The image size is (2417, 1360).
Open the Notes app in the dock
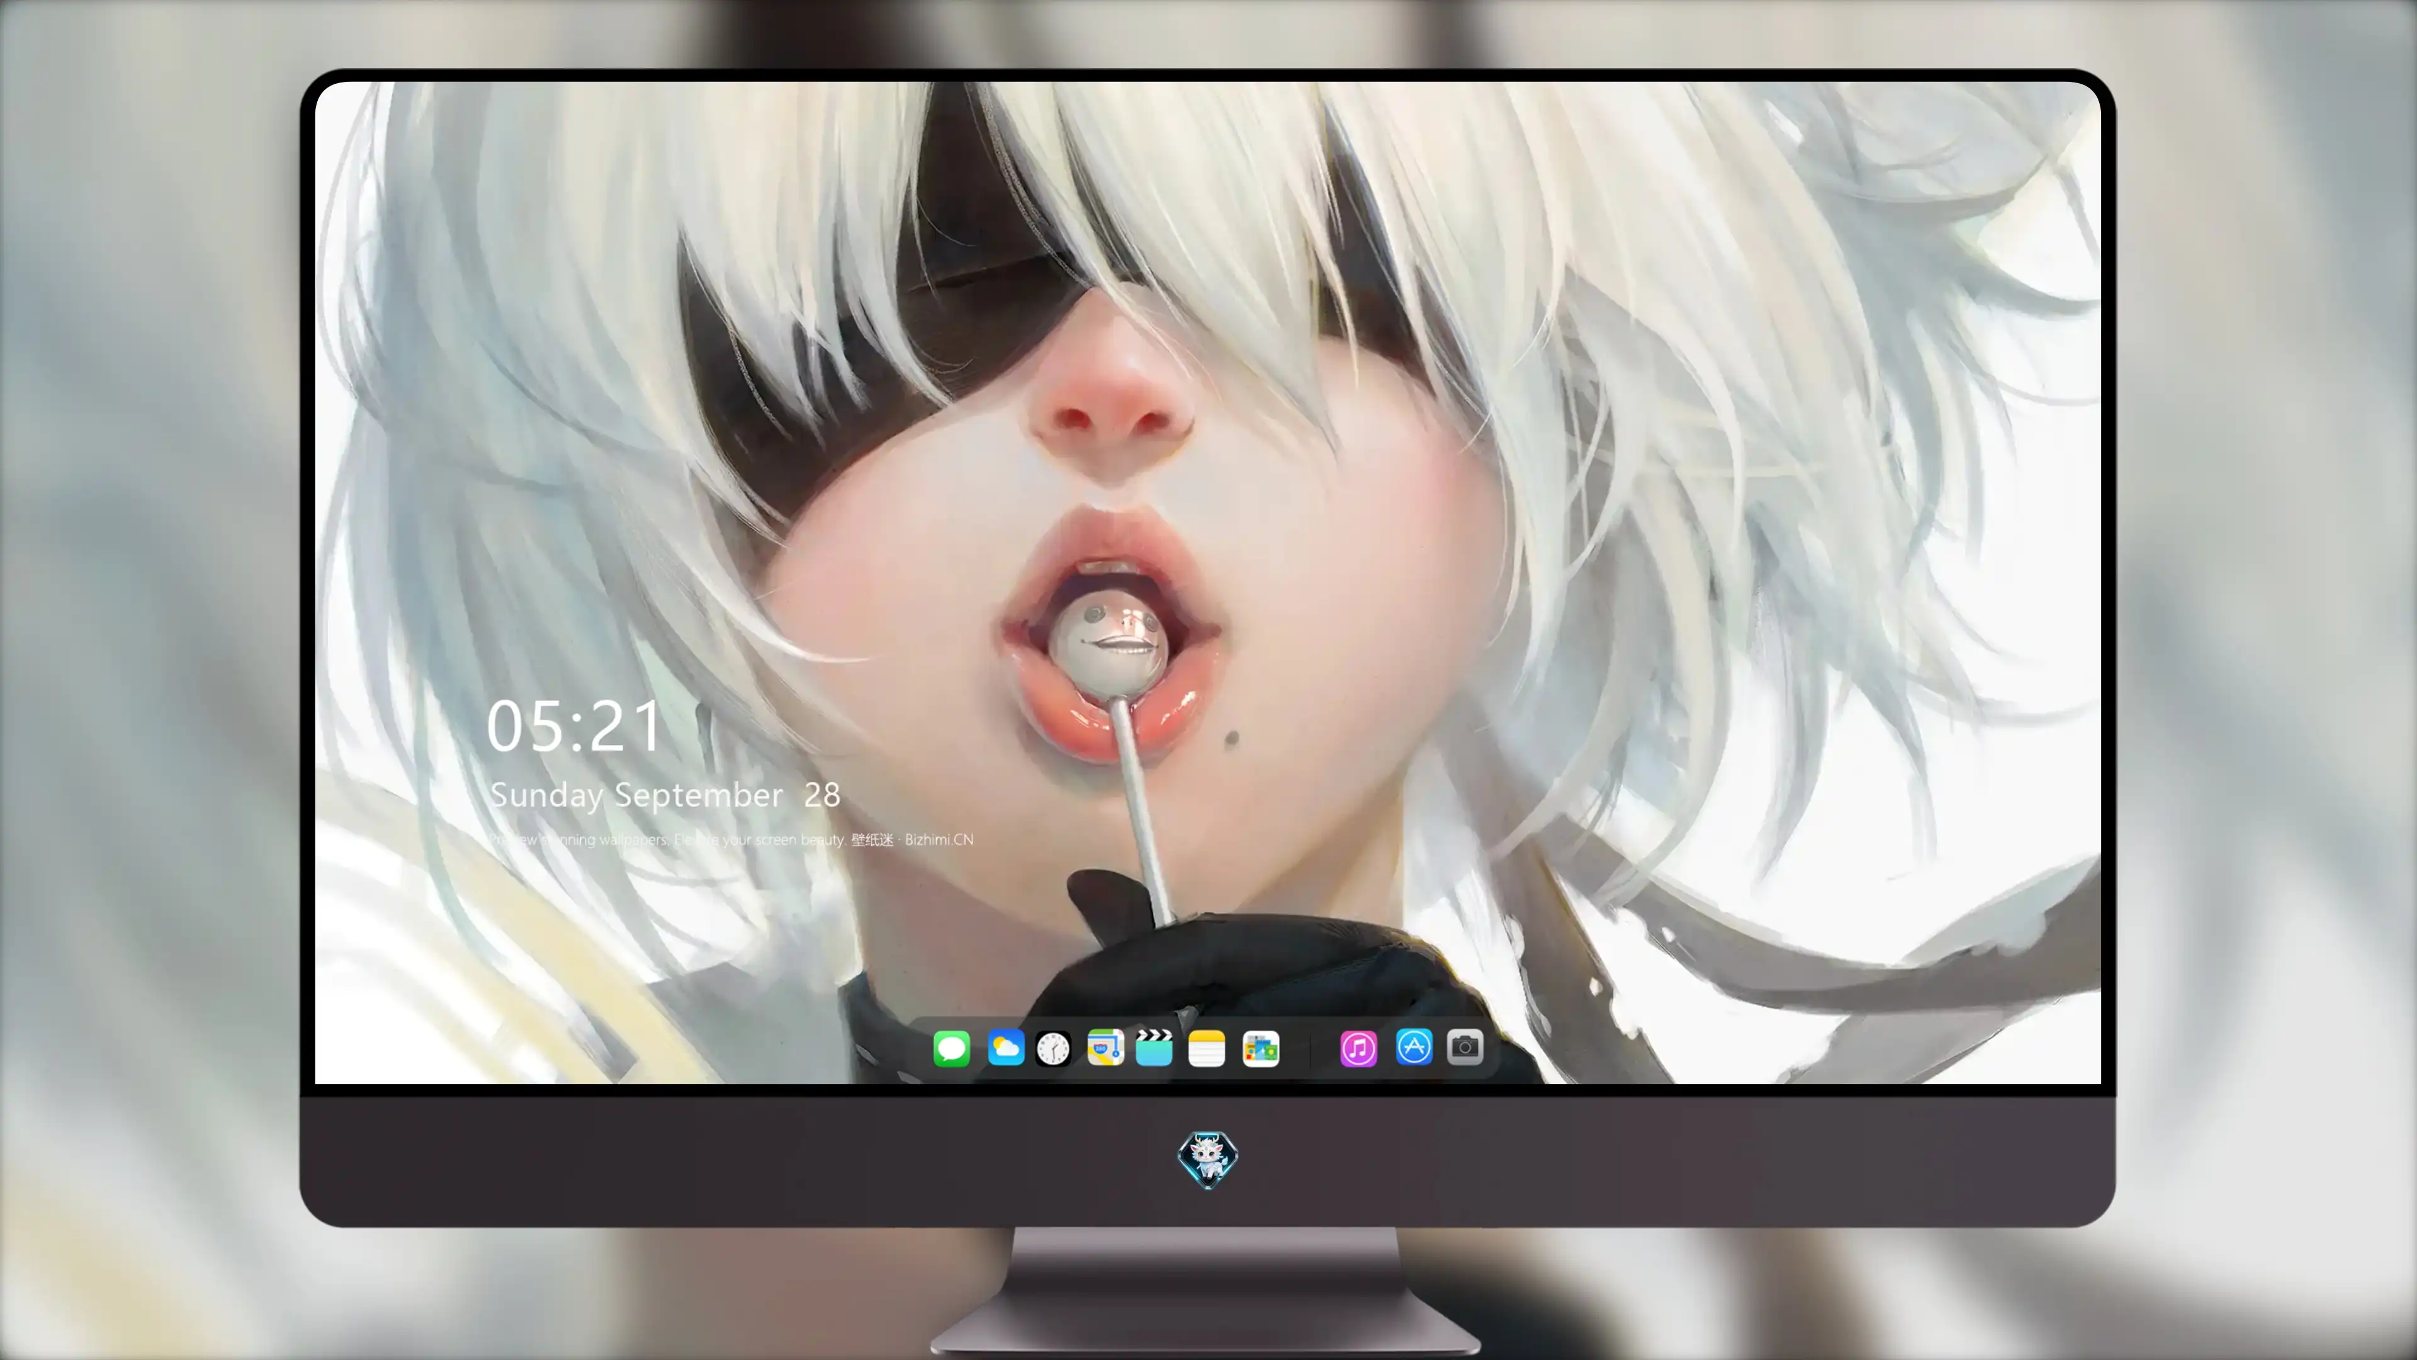(x=1207, y=1048)
